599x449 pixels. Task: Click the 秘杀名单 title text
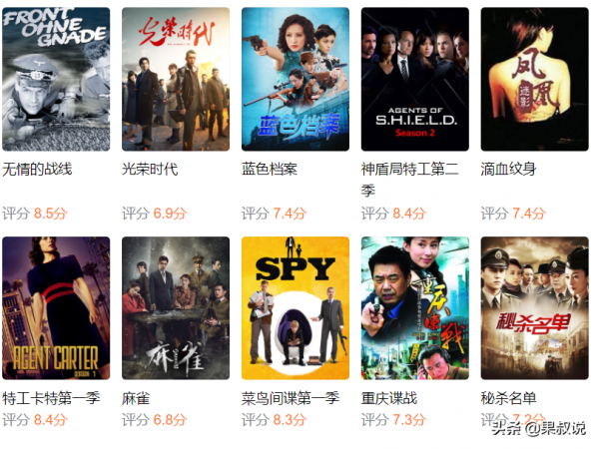(508, 398)
